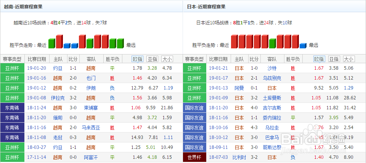Open team link 也门

click(x=91, y=78)
